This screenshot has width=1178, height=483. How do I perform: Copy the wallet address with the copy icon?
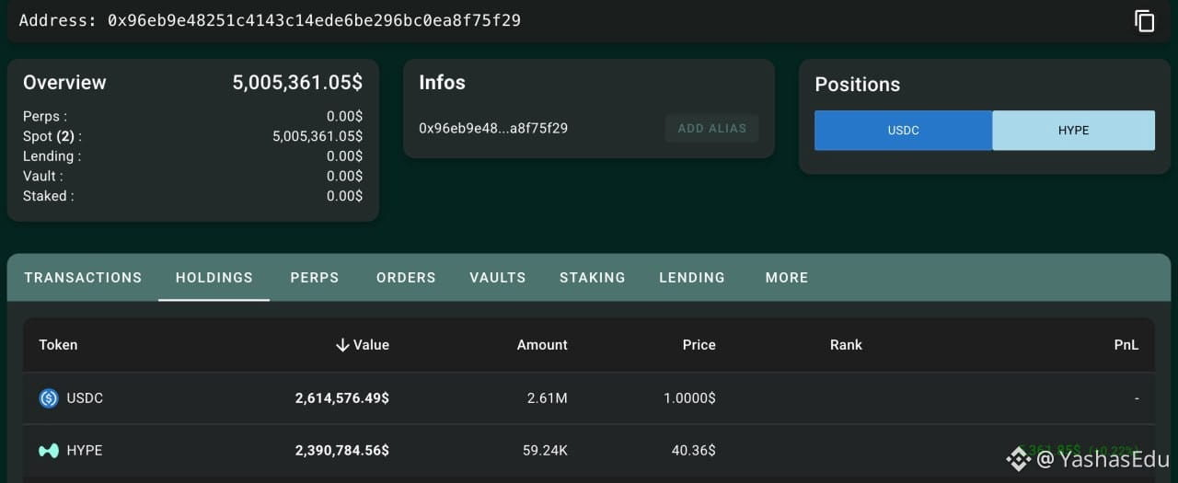[x=1144, y=21]
